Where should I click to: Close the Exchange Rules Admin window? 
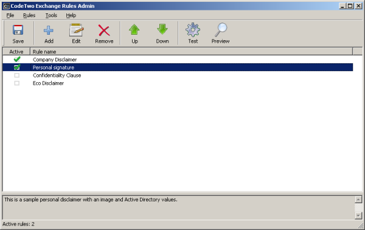(x=358, y=6)
